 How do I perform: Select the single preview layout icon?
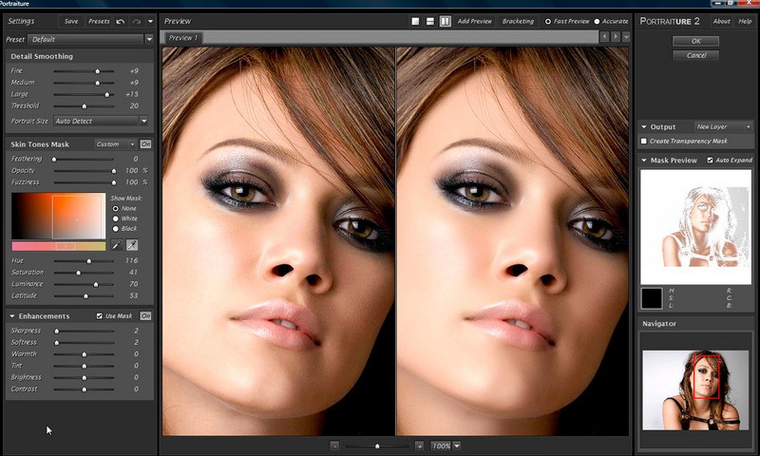pos(415,21)
